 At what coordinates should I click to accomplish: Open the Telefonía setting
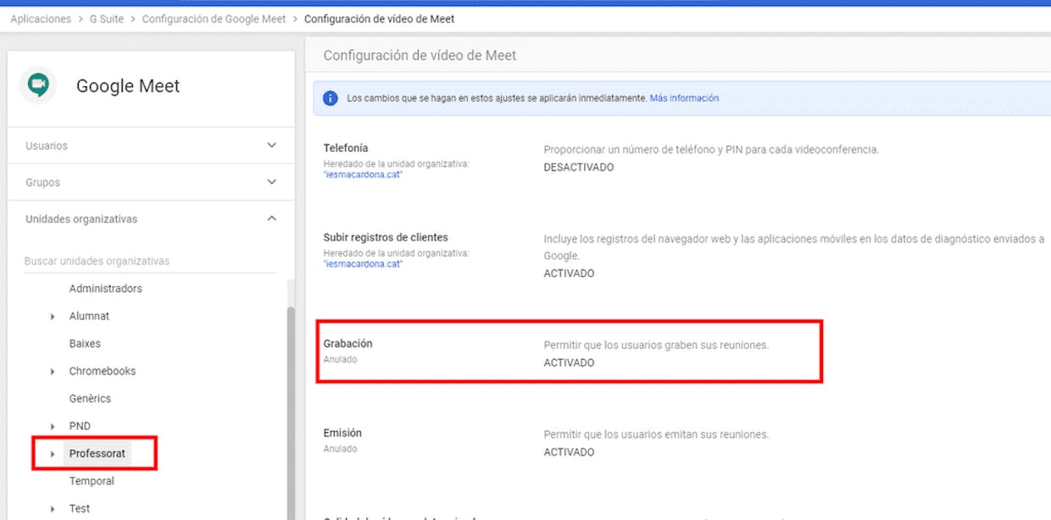346,148
